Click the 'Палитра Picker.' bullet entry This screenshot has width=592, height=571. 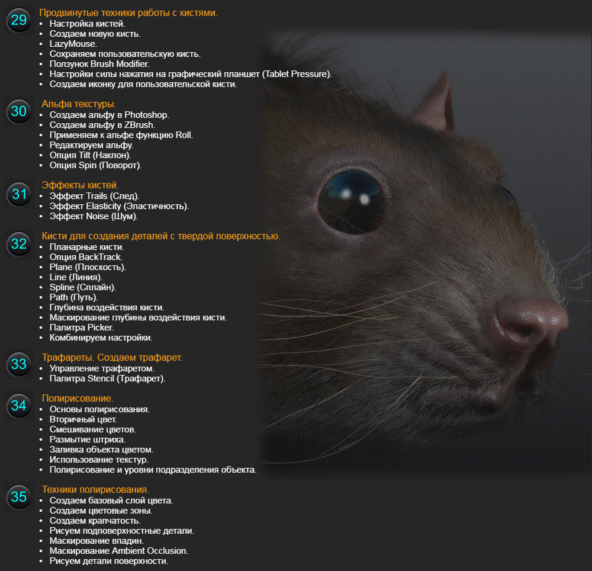pos(82,328)
